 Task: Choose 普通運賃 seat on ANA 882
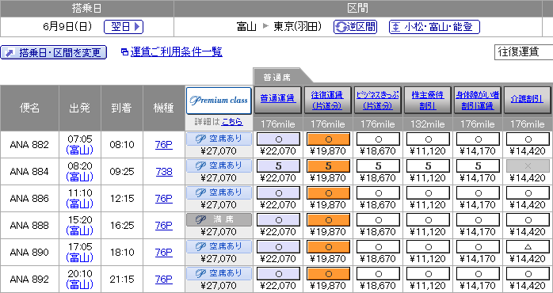(278, 139)
